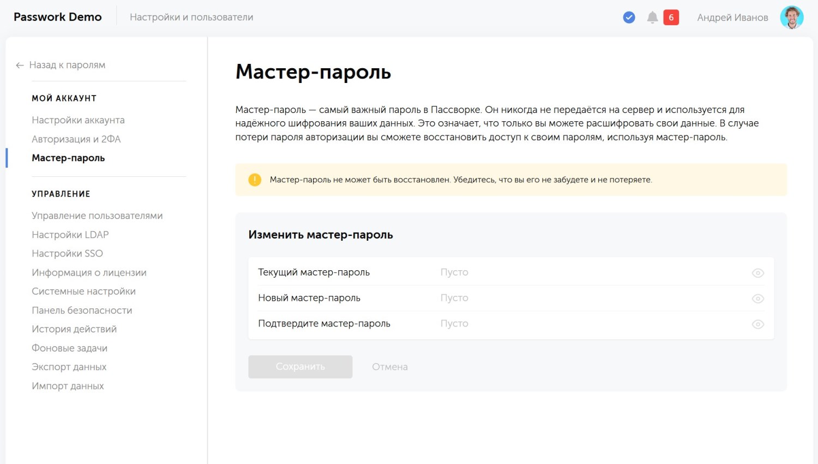Screen dimensions: 818x464
Task: Click the yellow warning exclamation icon
Action: [x=255, y=180]
